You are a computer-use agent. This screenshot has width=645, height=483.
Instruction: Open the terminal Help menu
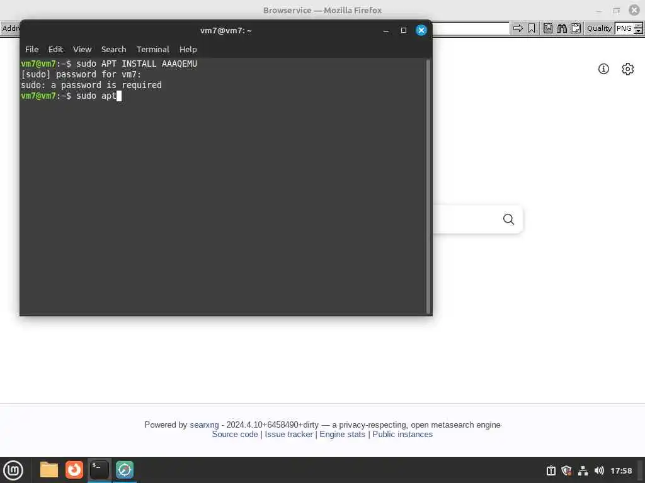tap(188, 49)
